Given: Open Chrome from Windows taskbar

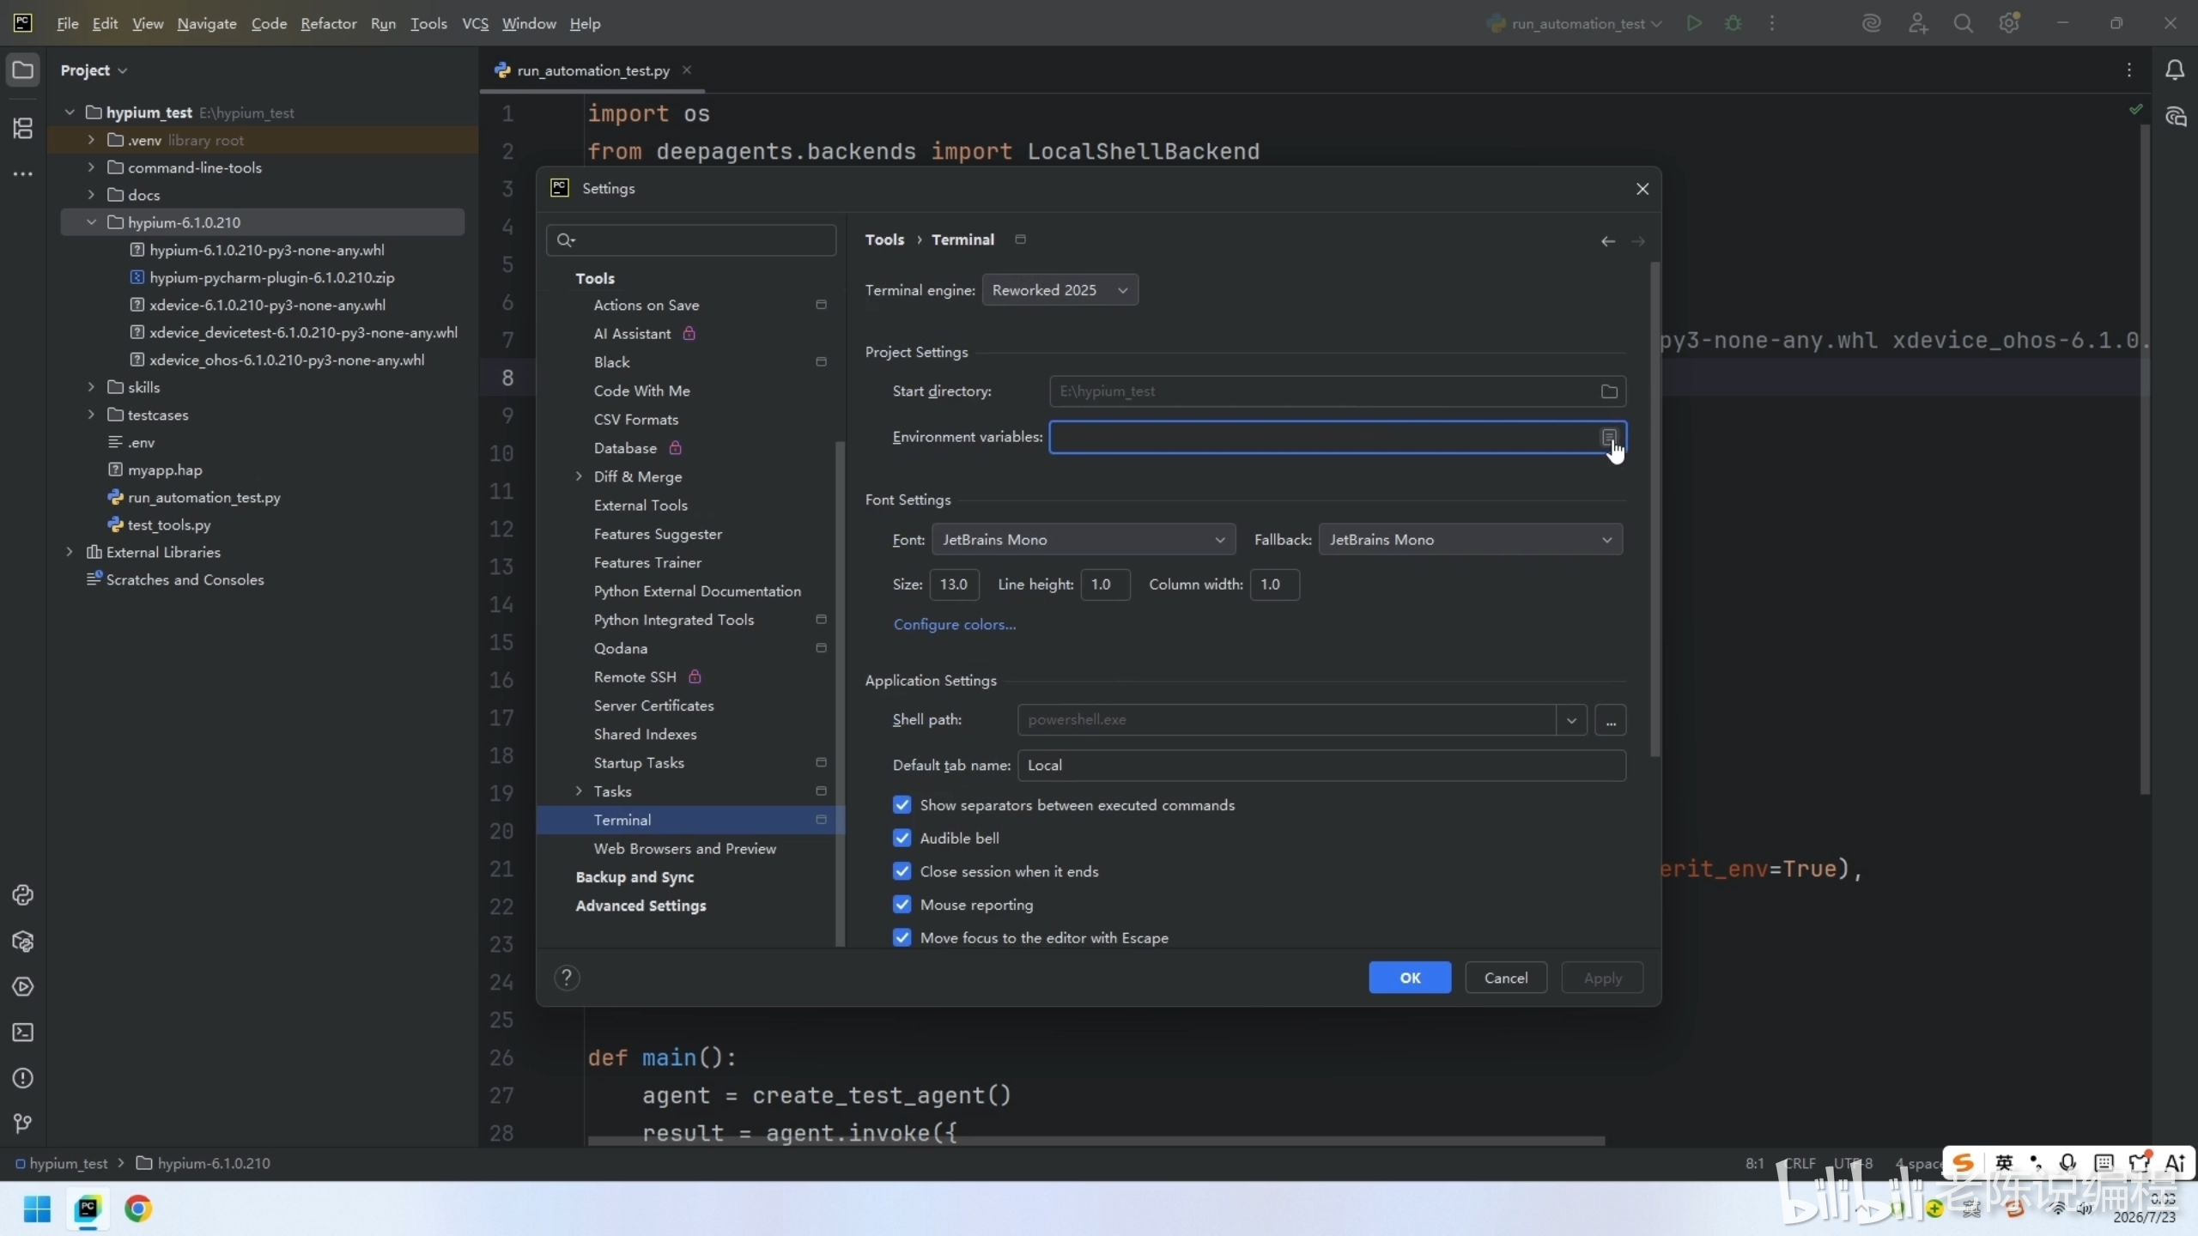Looking at the screenshot, I should tap(138, 1209).
